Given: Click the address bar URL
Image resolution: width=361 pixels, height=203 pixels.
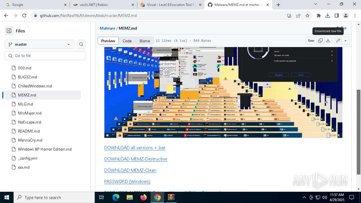Looking at the screenshot, I should tap(88, 16).
